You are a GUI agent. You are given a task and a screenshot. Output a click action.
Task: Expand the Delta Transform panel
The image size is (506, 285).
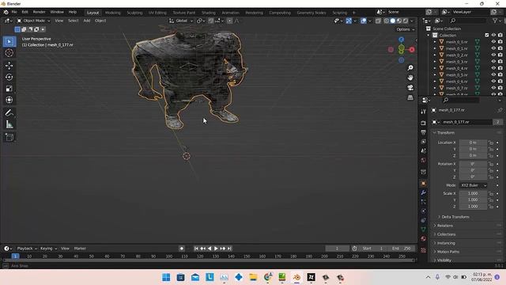[455, 217]
